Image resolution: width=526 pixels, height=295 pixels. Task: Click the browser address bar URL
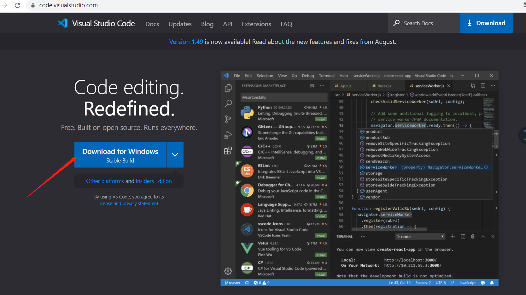68,5
